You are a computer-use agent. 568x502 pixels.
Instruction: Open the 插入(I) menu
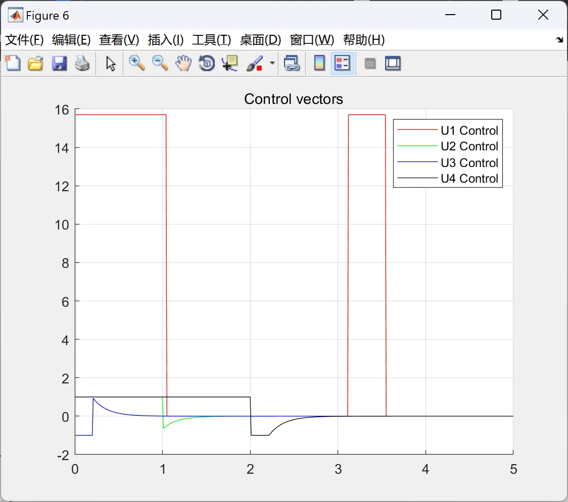pyautogui.click(x=166, y=40)
